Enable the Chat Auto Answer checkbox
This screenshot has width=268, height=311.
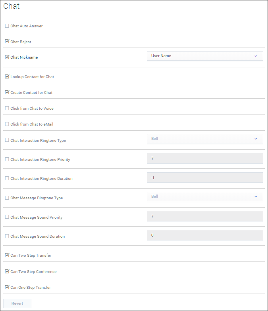[7, 26]
